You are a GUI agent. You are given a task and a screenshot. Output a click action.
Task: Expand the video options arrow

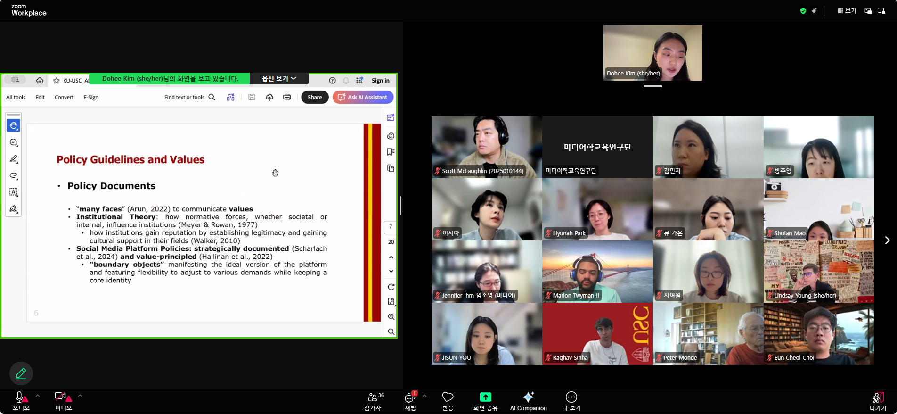click(x=80, y=396)
